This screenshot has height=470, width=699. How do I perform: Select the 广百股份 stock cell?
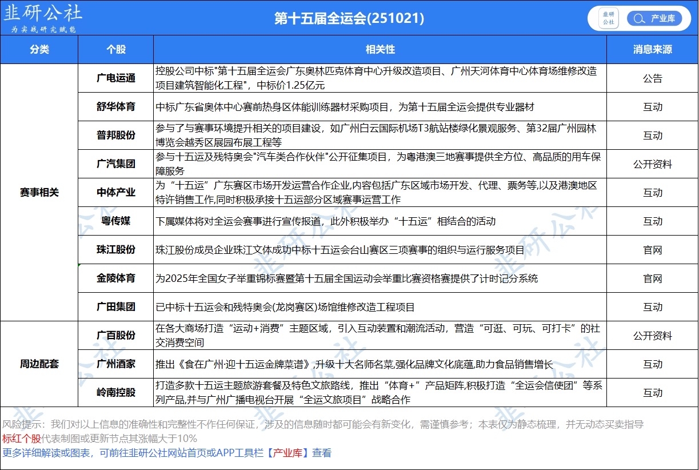point(115,336)
